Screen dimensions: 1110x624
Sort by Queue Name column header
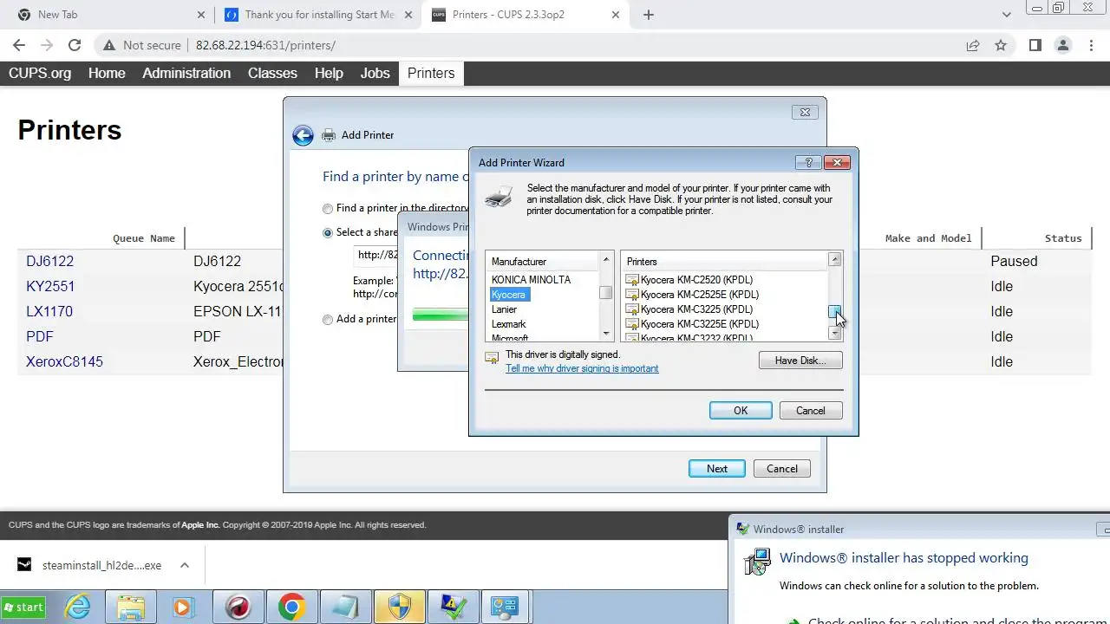pos(144,238)
